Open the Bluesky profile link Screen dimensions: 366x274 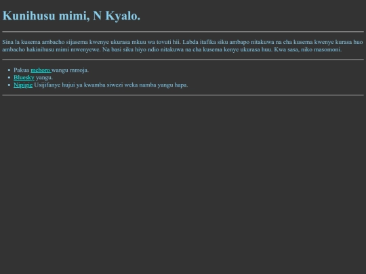click(x=24, y=78)
